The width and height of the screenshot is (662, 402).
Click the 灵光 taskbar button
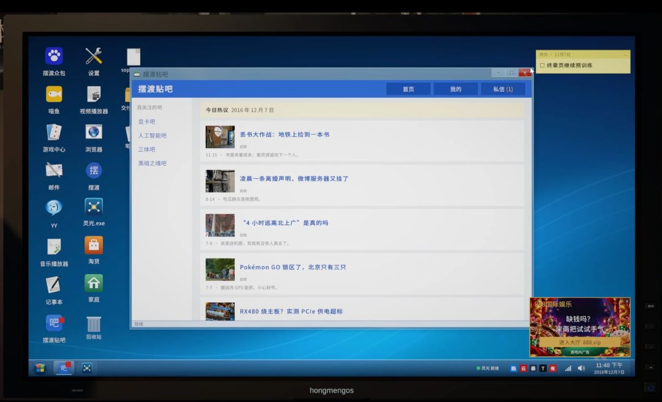point(87,368)
